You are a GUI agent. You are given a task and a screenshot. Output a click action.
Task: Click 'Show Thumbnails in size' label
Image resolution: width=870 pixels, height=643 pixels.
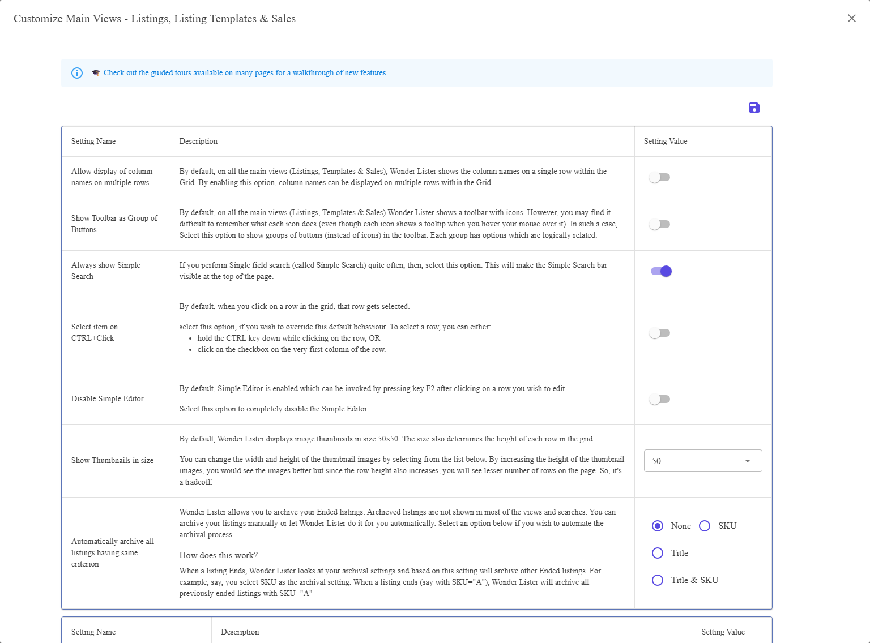pos(112,461)
